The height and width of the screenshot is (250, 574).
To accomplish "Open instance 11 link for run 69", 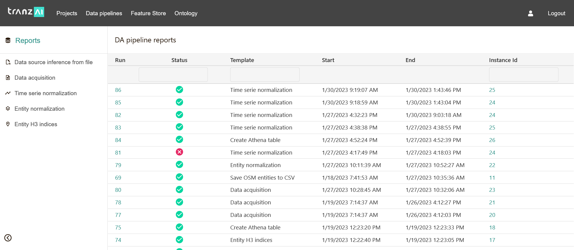I will point(492,178).
